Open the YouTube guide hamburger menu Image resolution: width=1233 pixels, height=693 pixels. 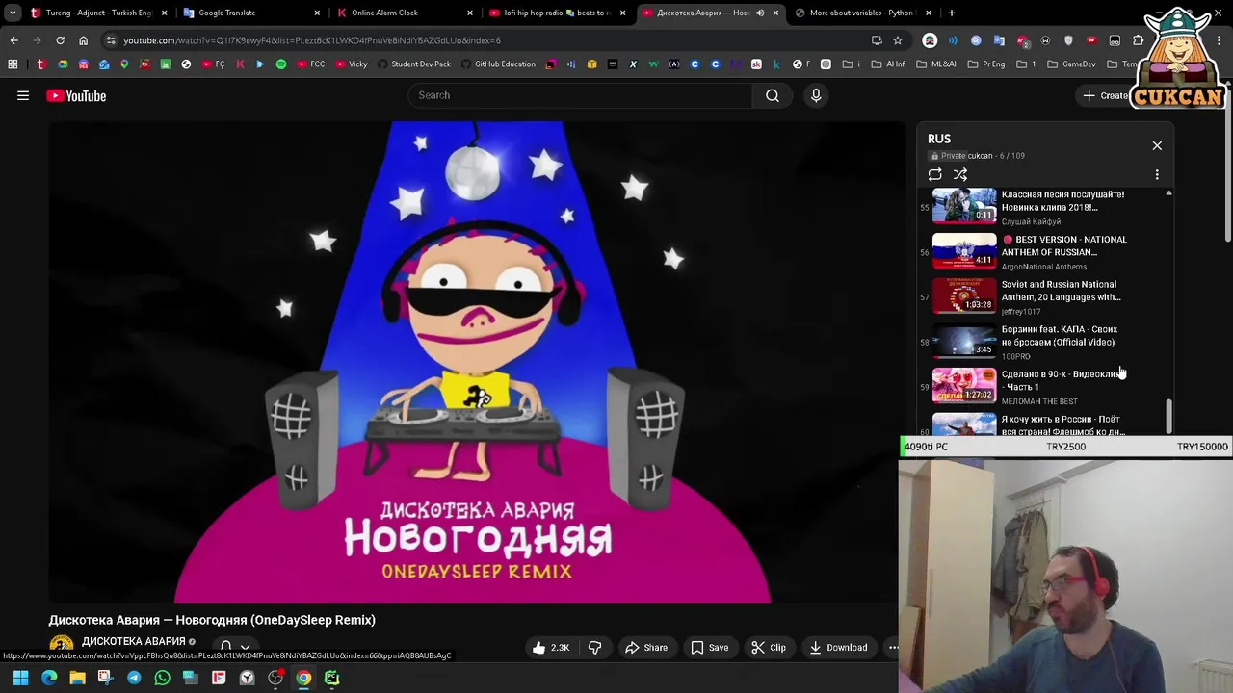pyautogui.click(x=23, y=95)
